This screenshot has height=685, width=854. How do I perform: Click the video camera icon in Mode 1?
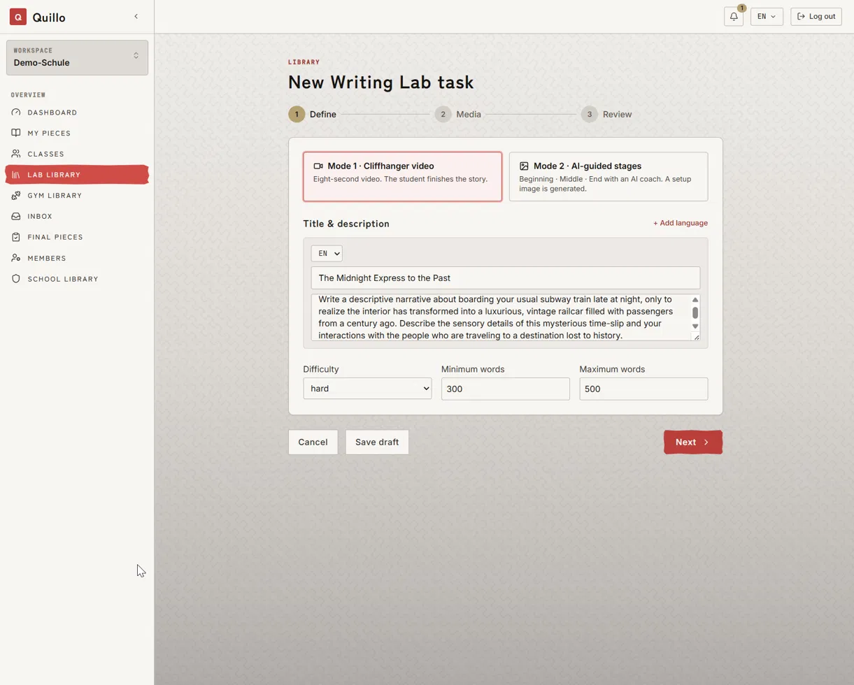coord(318,166)
